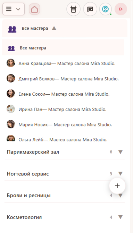Image resolution: width=133 pixels, height=233 pixels.
Task: Click the Ногтевой сервис heading
Action: point(28,174)
